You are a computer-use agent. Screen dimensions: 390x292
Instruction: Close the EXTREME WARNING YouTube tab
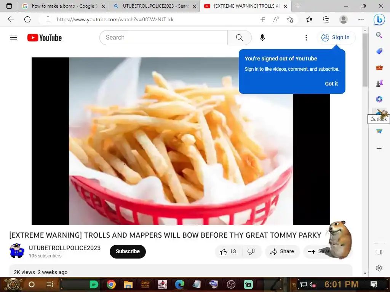click(286, 6)
